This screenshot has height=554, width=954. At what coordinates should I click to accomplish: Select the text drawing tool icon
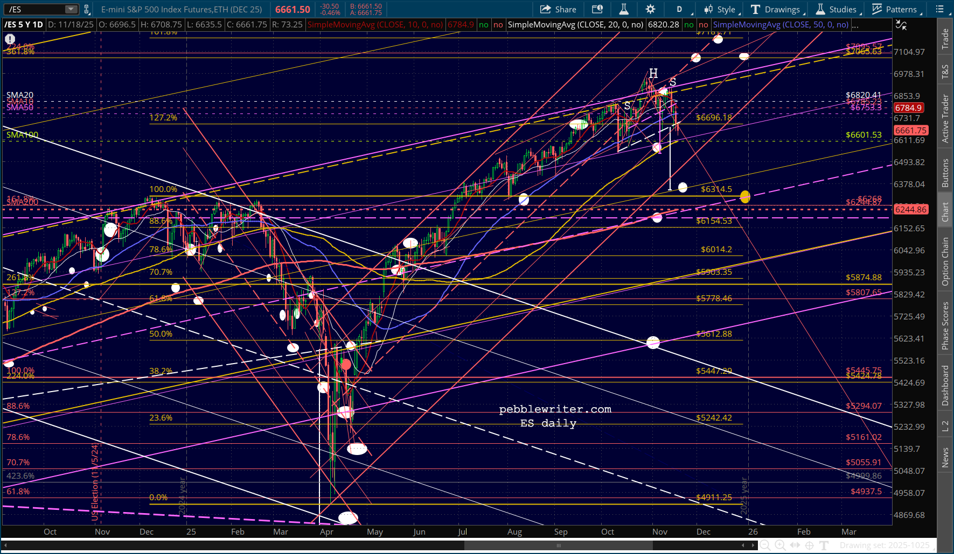click(824, 545)
